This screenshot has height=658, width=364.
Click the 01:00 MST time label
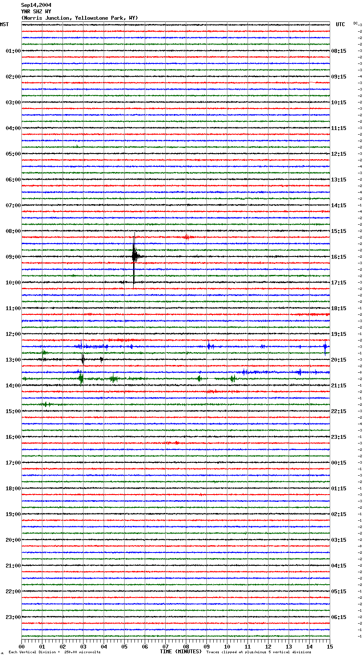13,51
